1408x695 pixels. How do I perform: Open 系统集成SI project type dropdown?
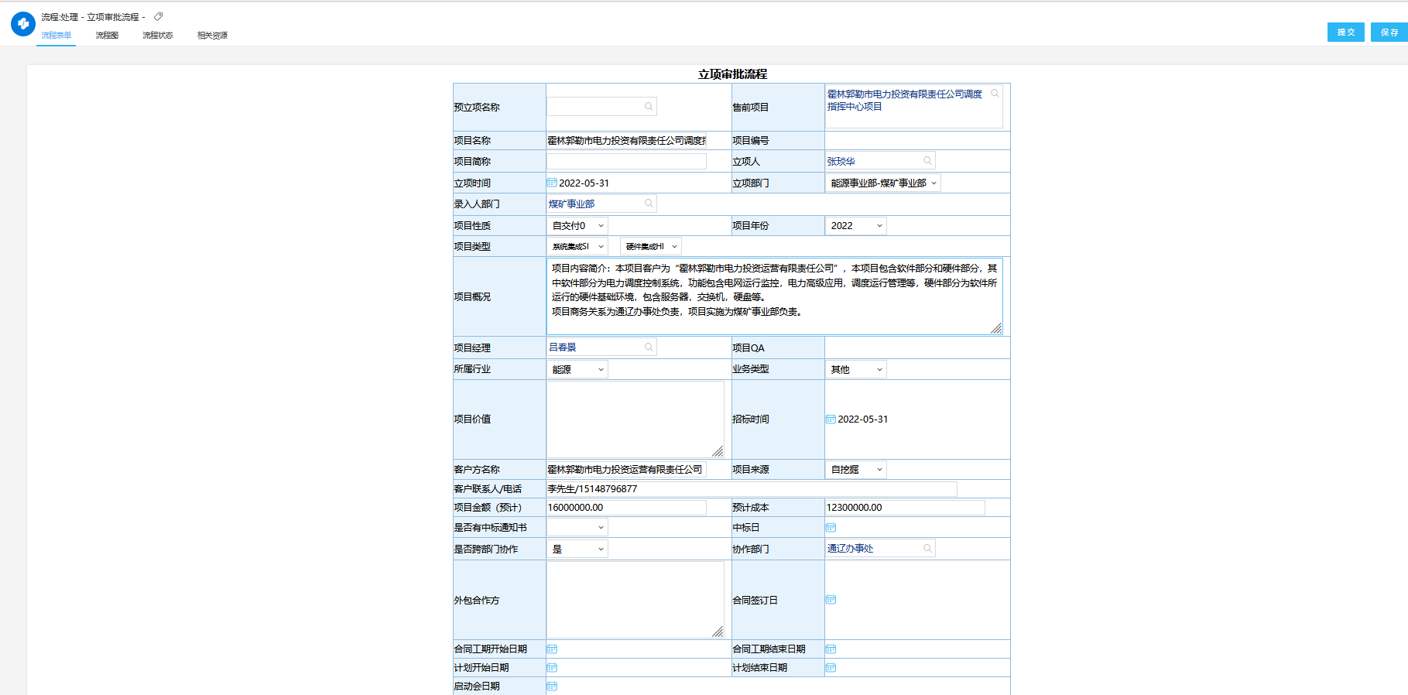(577, 247)
